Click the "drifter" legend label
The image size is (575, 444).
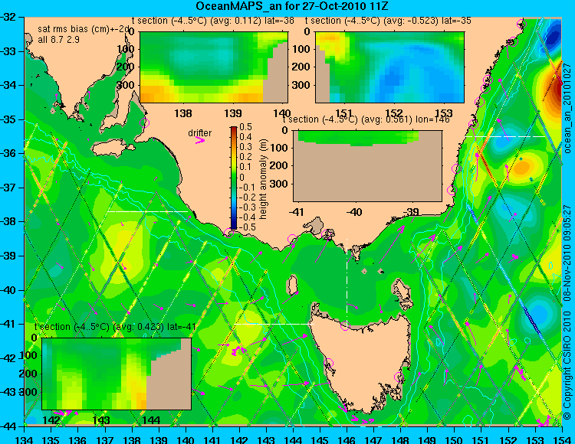tap(199, 133)
